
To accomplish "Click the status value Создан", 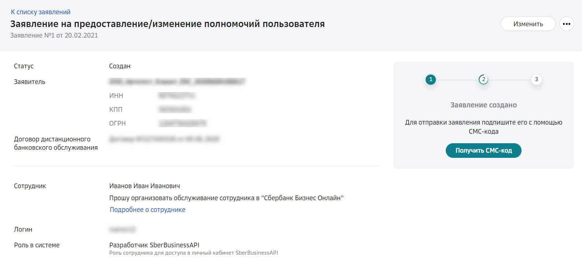I will (x=120, y=66).
